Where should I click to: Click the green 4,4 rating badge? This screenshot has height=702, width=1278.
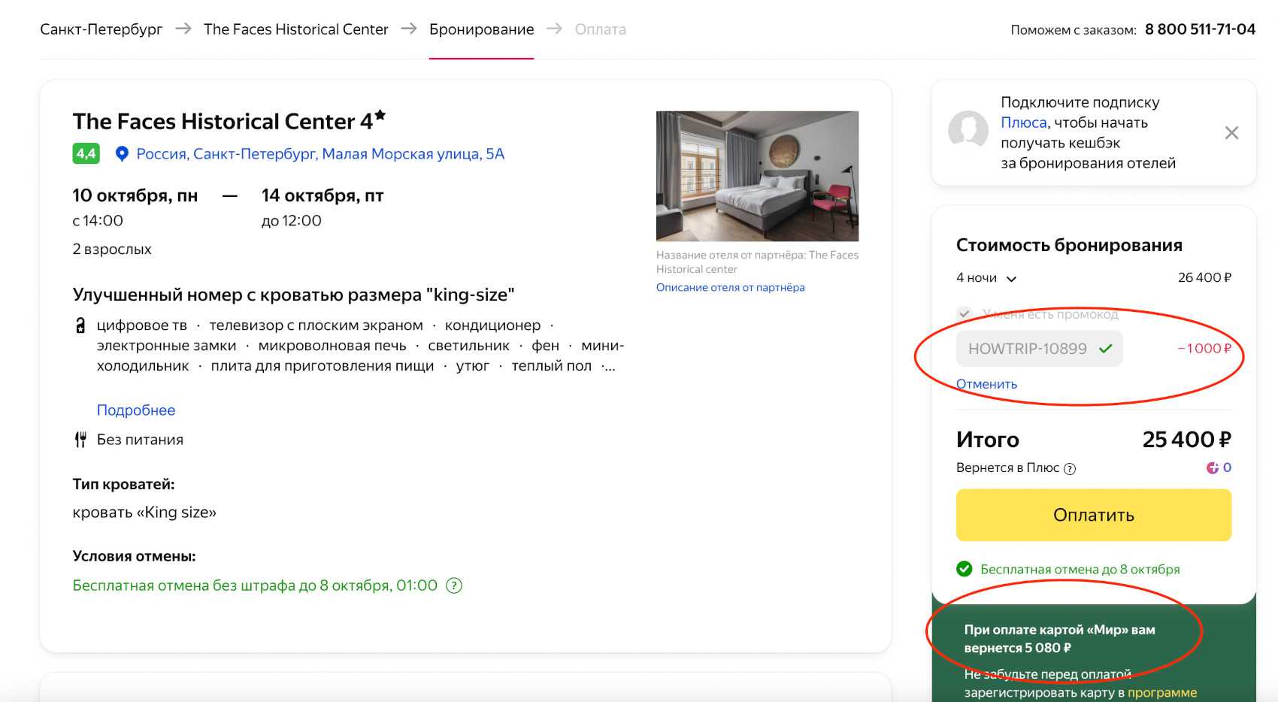[x=86, y=154]
